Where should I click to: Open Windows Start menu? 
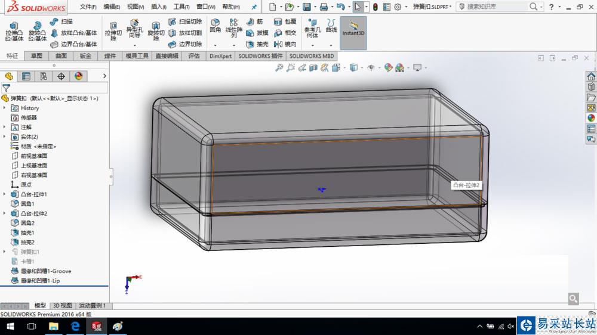pyautogui.click(x=10, y=326)
